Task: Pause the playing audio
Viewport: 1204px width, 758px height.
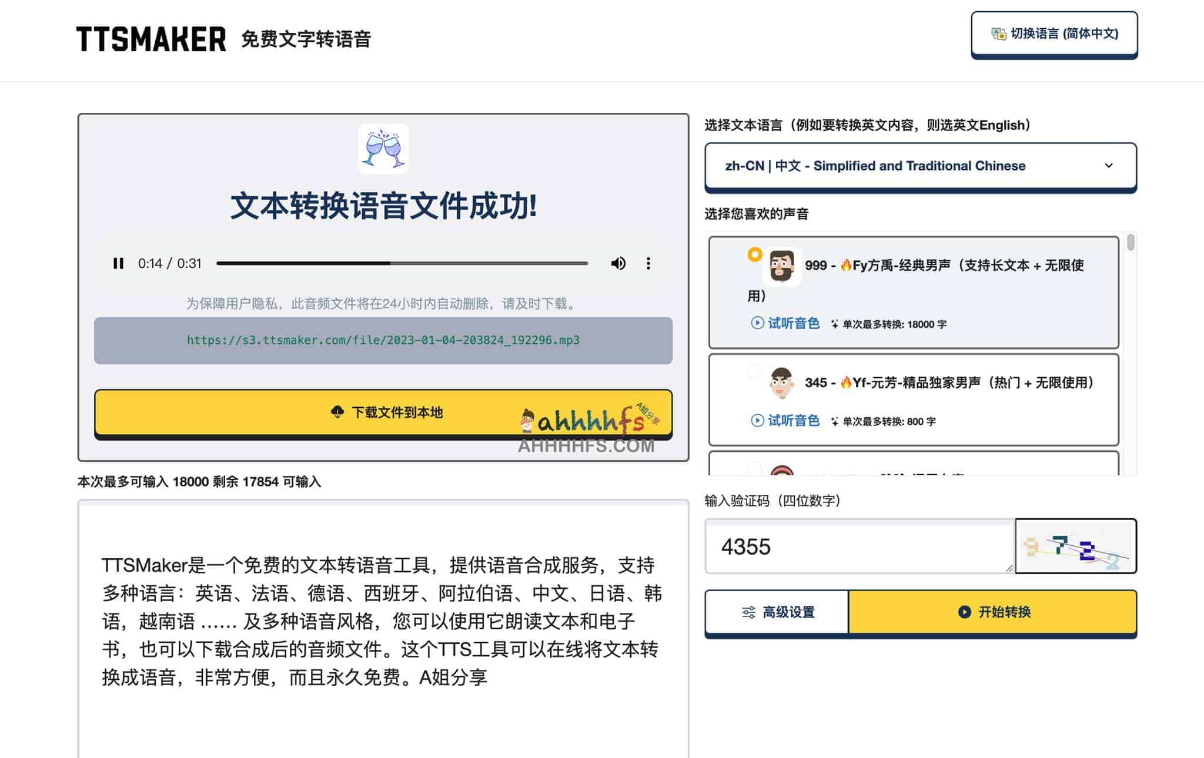Action: (x=119, y=263)
